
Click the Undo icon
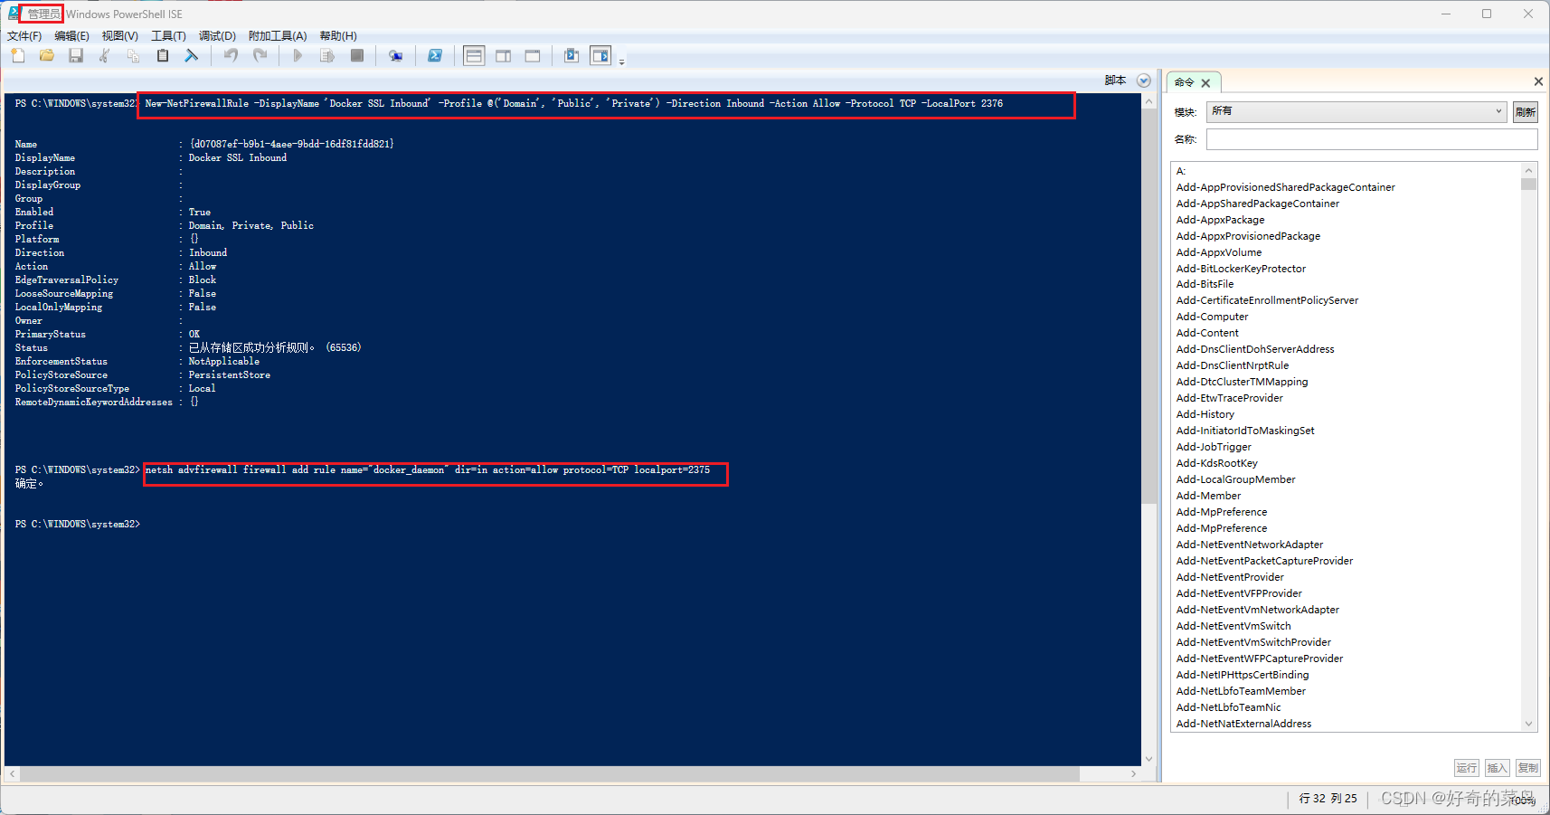[x=230, y=55]
